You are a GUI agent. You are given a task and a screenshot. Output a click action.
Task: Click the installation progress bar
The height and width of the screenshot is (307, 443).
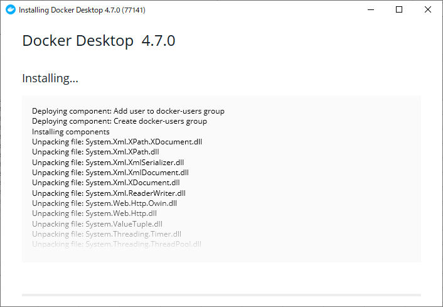coord(221,295)
